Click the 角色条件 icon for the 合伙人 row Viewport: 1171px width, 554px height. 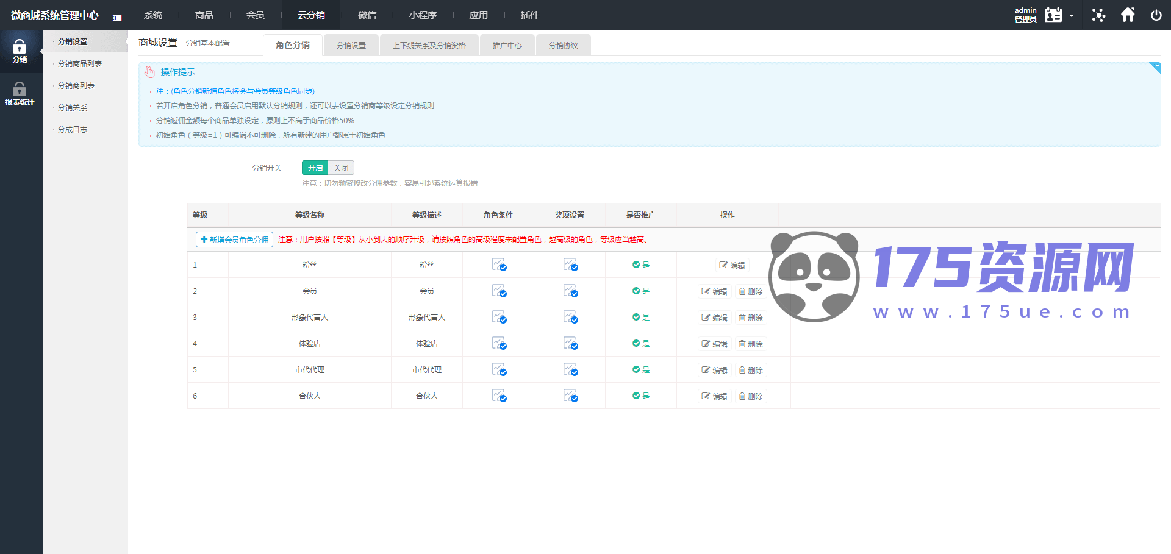tap(499, 396)
